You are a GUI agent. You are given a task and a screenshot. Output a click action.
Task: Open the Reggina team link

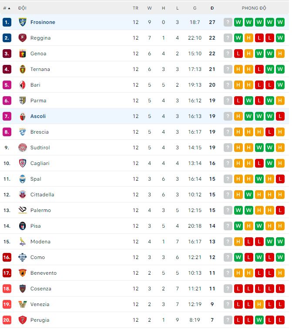point(40,38)
